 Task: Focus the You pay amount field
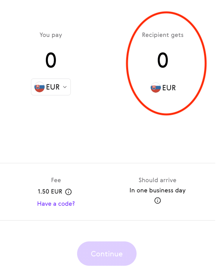(x=51, y=60)
